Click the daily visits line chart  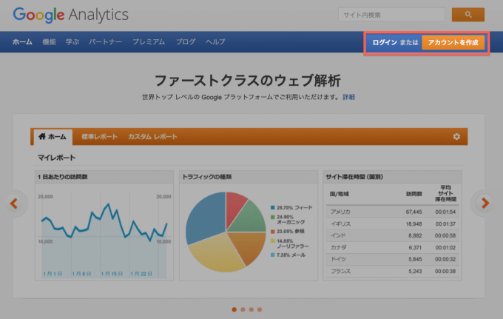tap(104, 235)
